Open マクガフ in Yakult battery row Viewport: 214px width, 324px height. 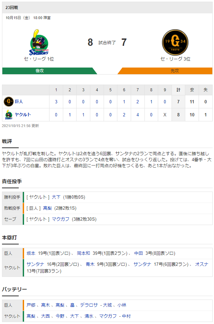point(108,316)
